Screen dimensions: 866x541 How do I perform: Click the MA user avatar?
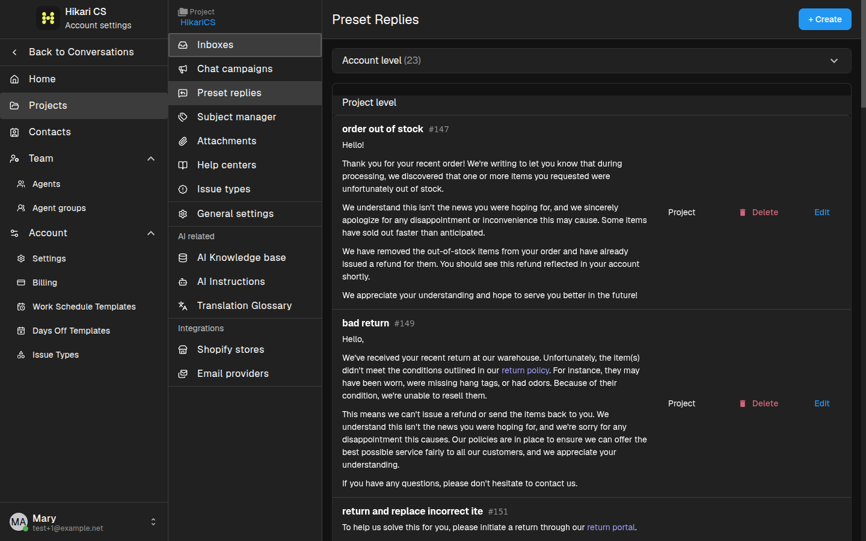(x=19, y=522)
